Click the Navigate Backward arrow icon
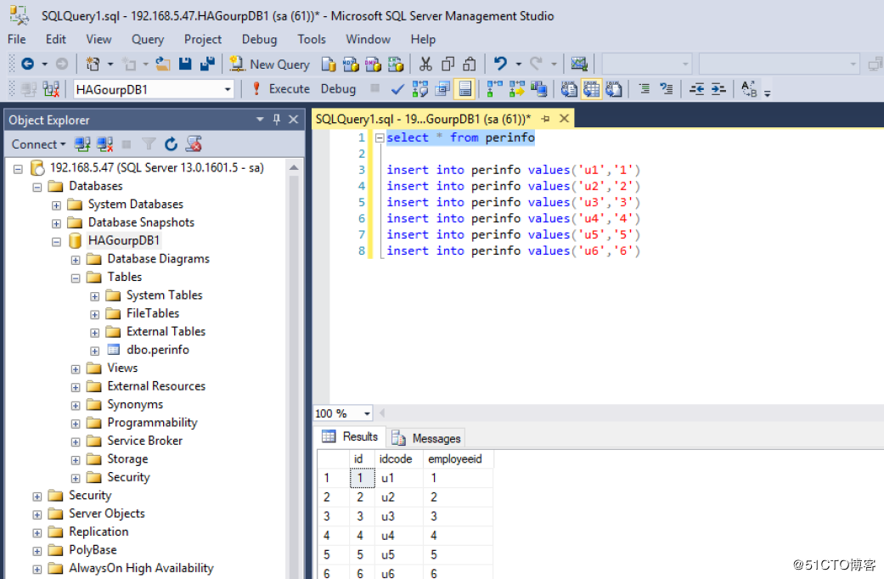Screen dimensions: 884x579 27,65
